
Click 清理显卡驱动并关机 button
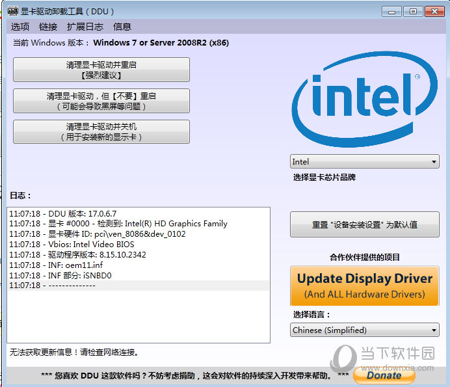pyautogui.click(x=101, y=131)
